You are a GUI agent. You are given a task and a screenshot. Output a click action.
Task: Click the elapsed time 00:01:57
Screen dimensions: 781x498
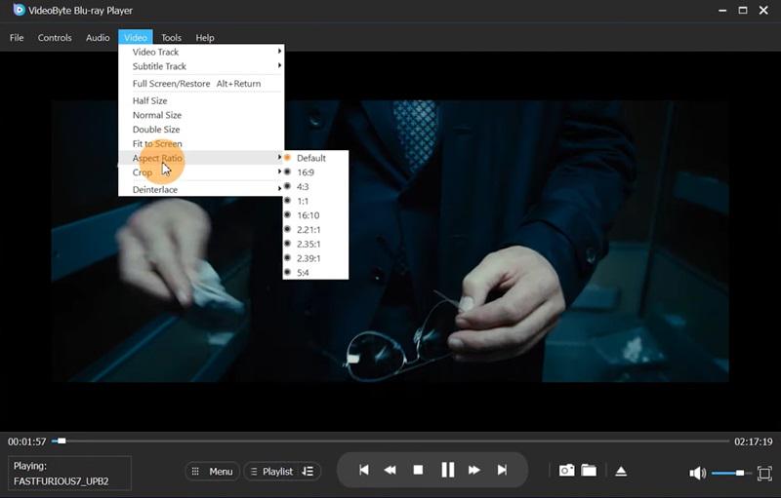[27, 441]
